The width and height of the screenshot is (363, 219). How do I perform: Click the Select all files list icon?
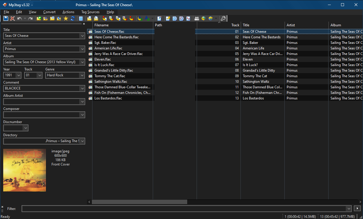[x=81, y=18]
